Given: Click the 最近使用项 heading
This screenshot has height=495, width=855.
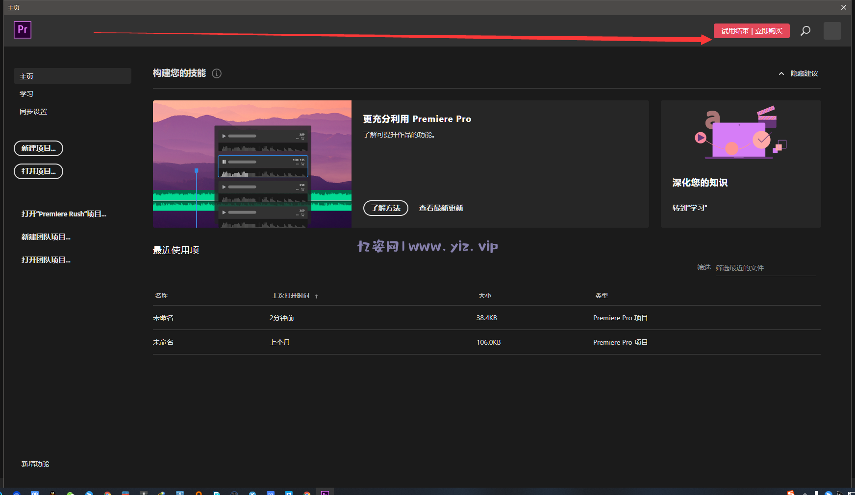Looking at the screenshot, I should 176,250.
